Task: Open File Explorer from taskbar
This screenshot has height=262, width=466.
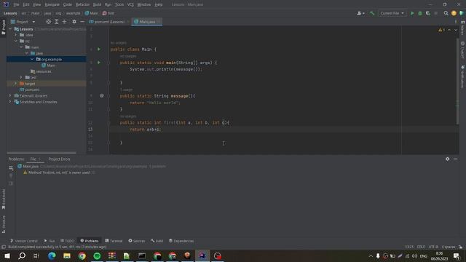Action: click(x=67, y=255)
